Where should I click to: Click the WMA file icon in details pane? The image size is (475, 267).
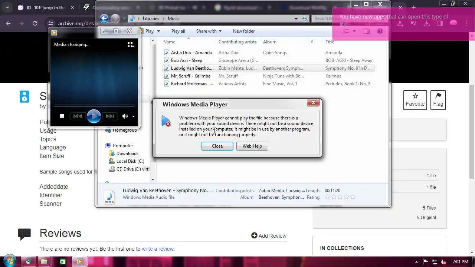point(109,197)
